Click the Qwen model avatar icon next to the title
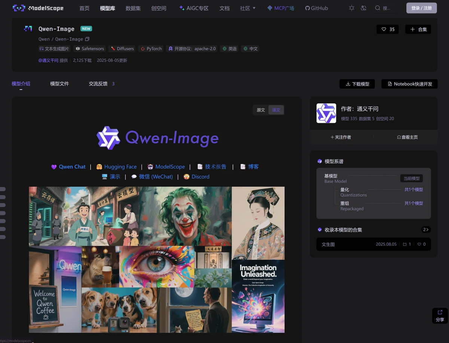Image resolution: width=449 pixels, height=343 pixels. (x=28, y=29)
